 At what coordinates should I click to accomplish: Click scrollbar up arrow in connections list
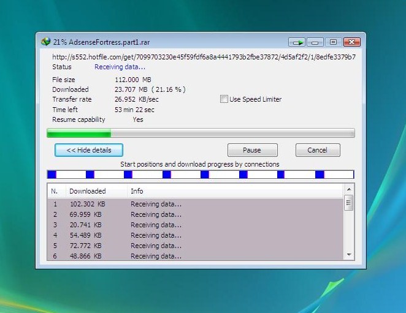(349, 190)
